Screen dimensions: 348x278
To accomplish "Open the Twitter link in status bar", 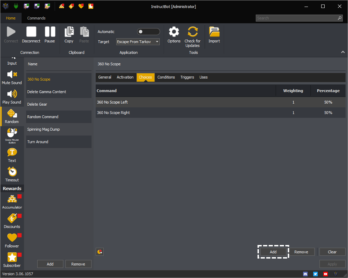I will tap(315, 274).
